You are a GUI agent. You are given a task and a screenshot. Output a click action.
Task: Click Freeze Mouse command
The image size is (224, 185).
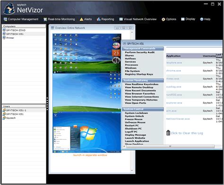click(x=134, y=119)
